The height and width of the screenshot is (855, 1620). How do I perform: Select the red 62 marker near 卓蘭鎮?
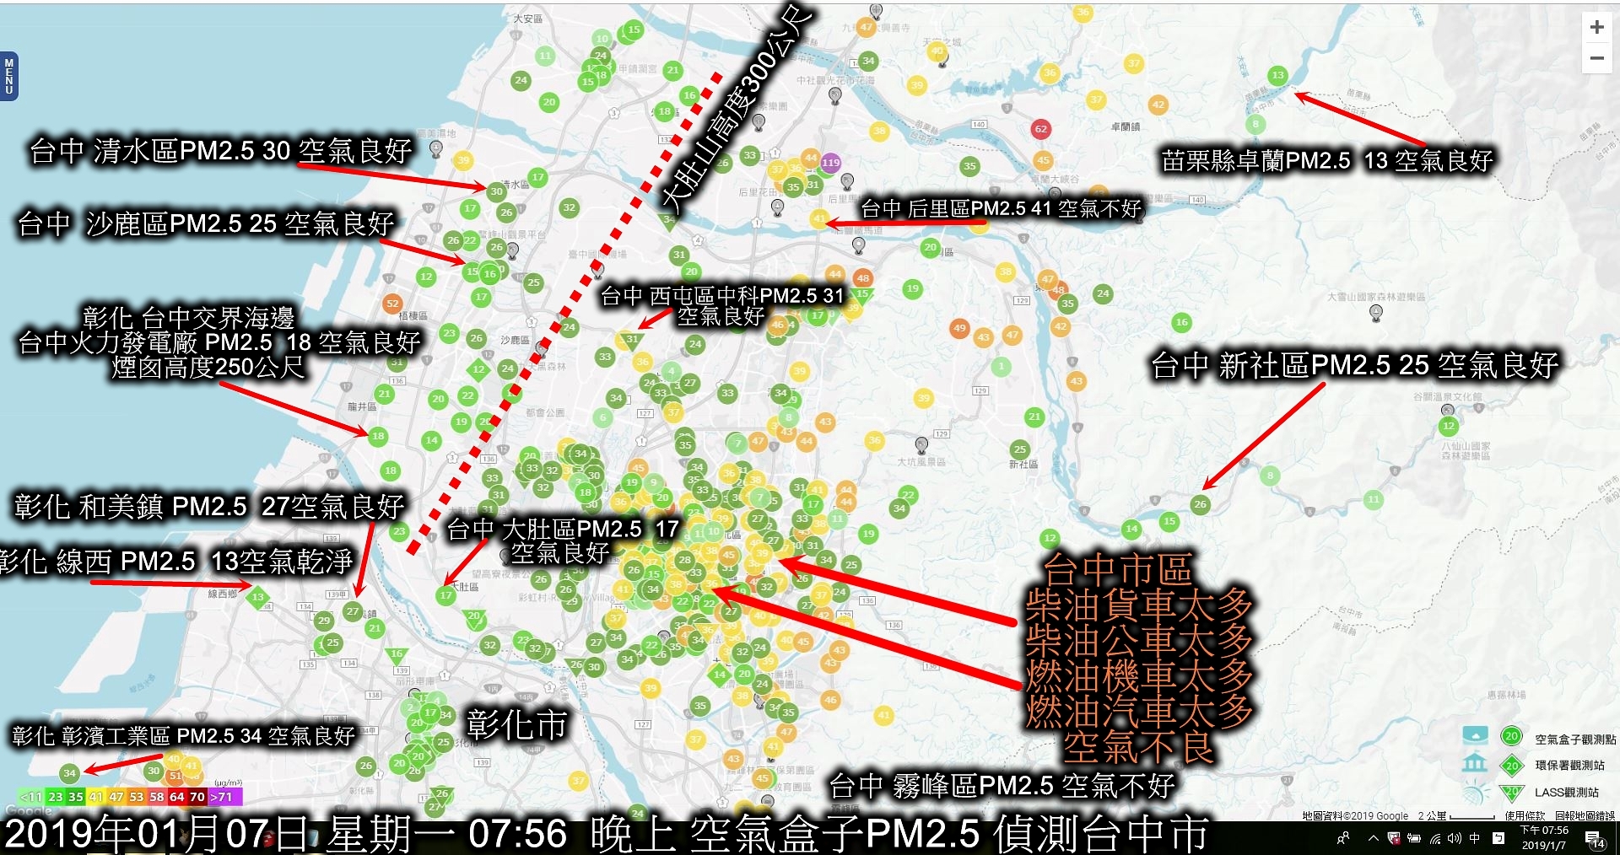tap(1041, 129)
